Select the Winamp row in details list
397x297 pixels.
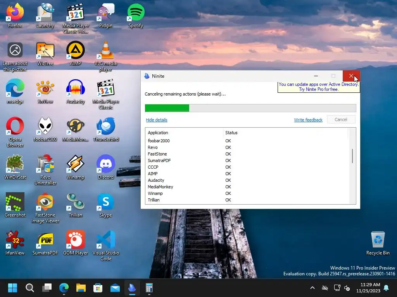tap(247, 193)
